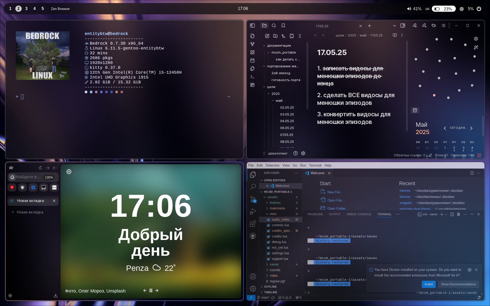Toggle Obsidian reading view book icon
The height and width of the screenshot is (306, 490).
(395, 35)
